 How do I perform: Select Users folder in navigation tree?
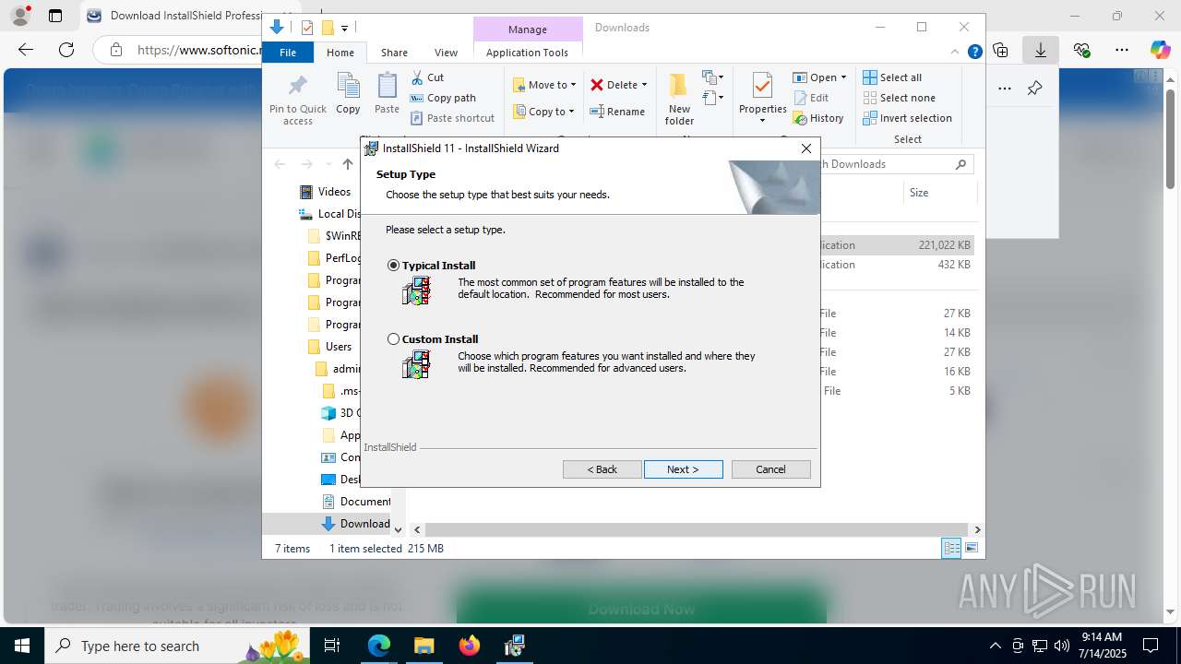coord(329,347)
